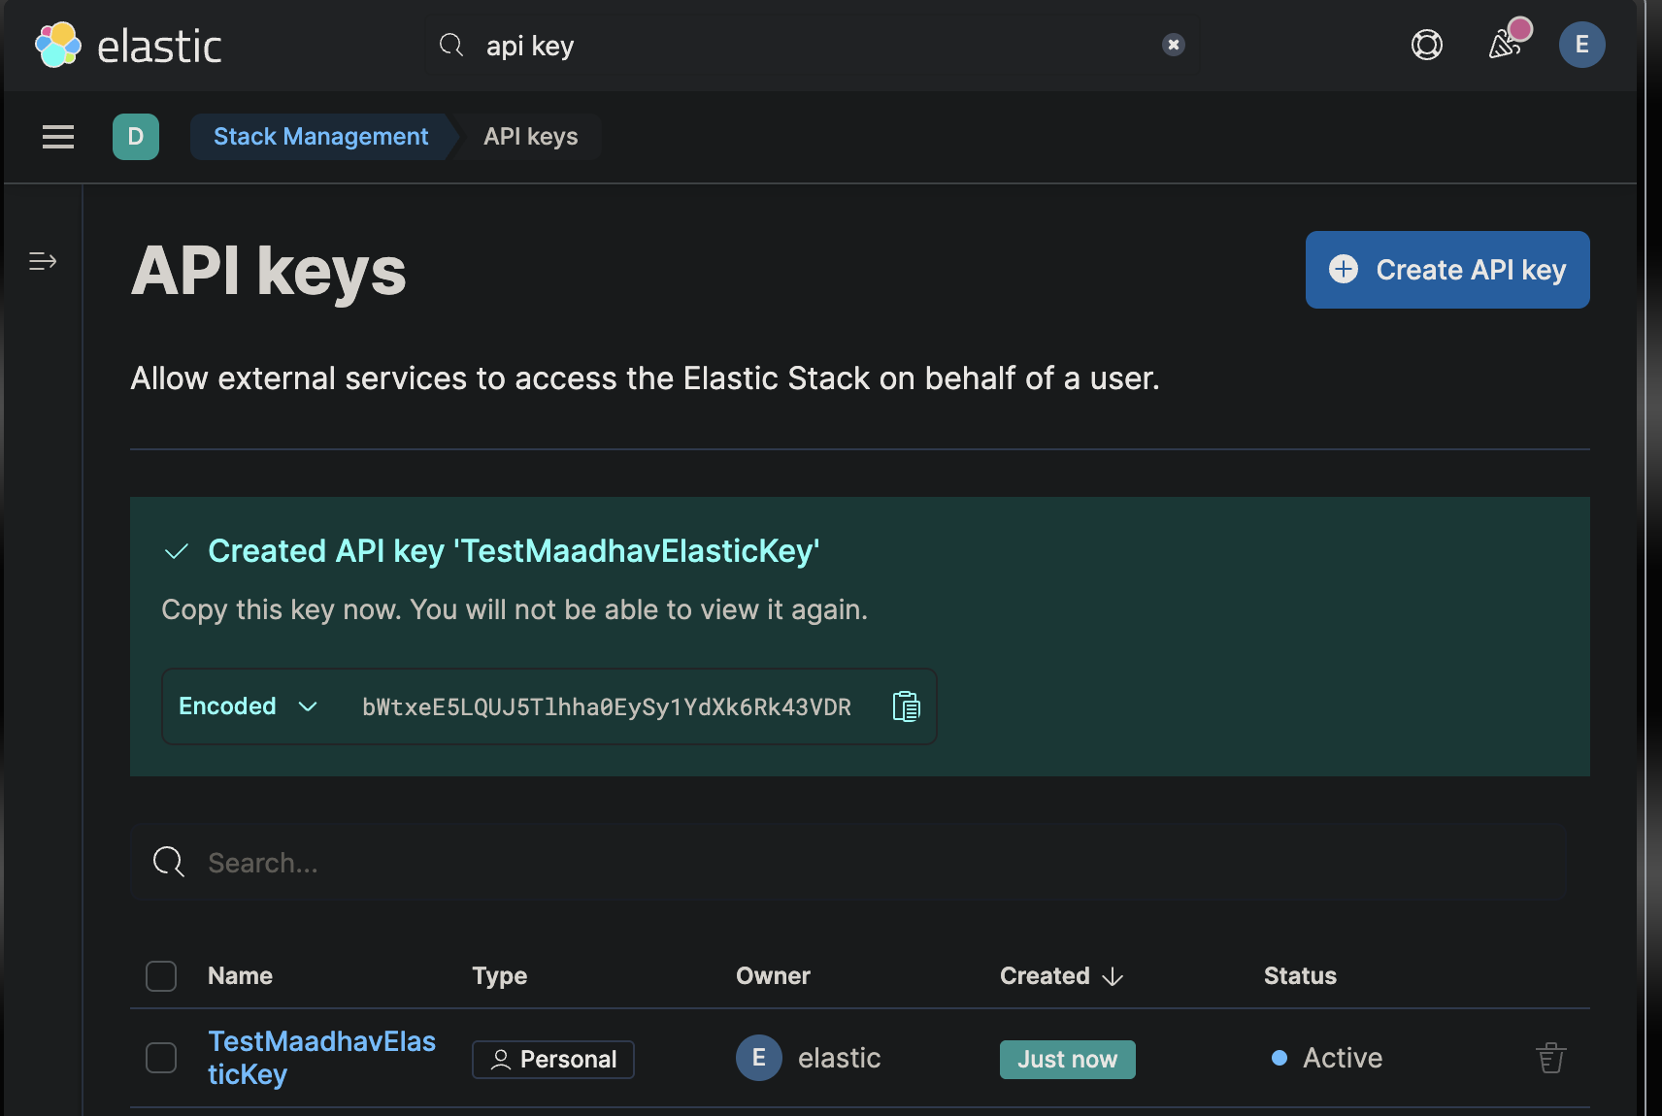This screenshot has width=1662, height=1116.
Task: Select the TestMaadhavElasticKey row checkbox
Action: tap(161, 1058)
